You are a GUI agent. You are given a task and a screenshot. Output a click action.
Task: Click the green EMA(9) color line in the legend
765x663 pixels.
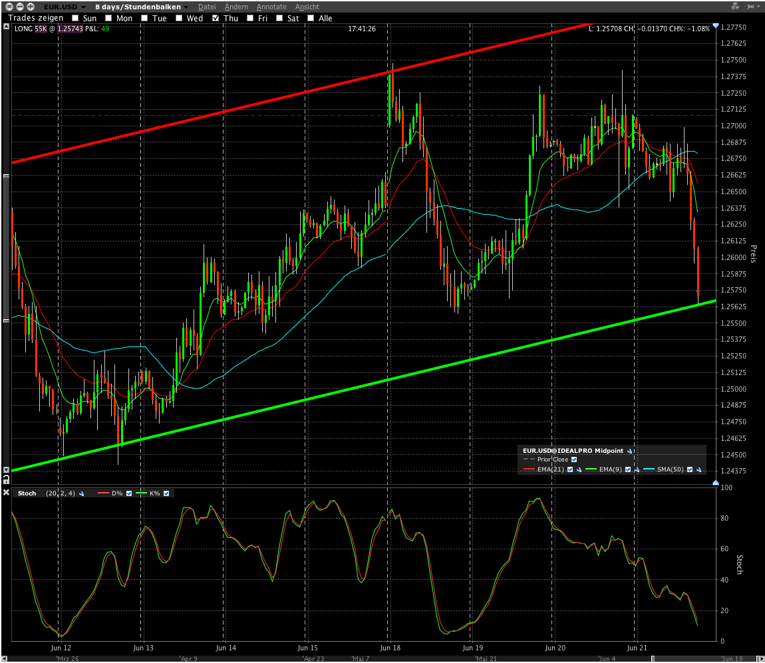(591, 469)
